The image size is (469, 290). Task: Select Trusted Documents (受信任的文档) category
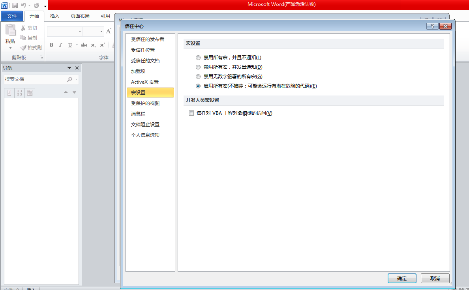tap(150, 60)
